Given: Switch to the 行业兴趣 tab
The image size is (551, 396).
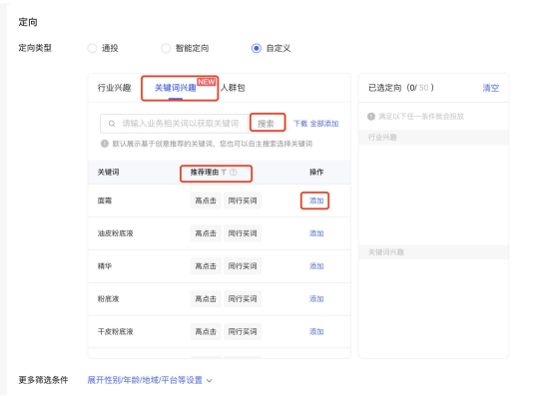Looking at the screenshot, I should [x=114, y=88].
